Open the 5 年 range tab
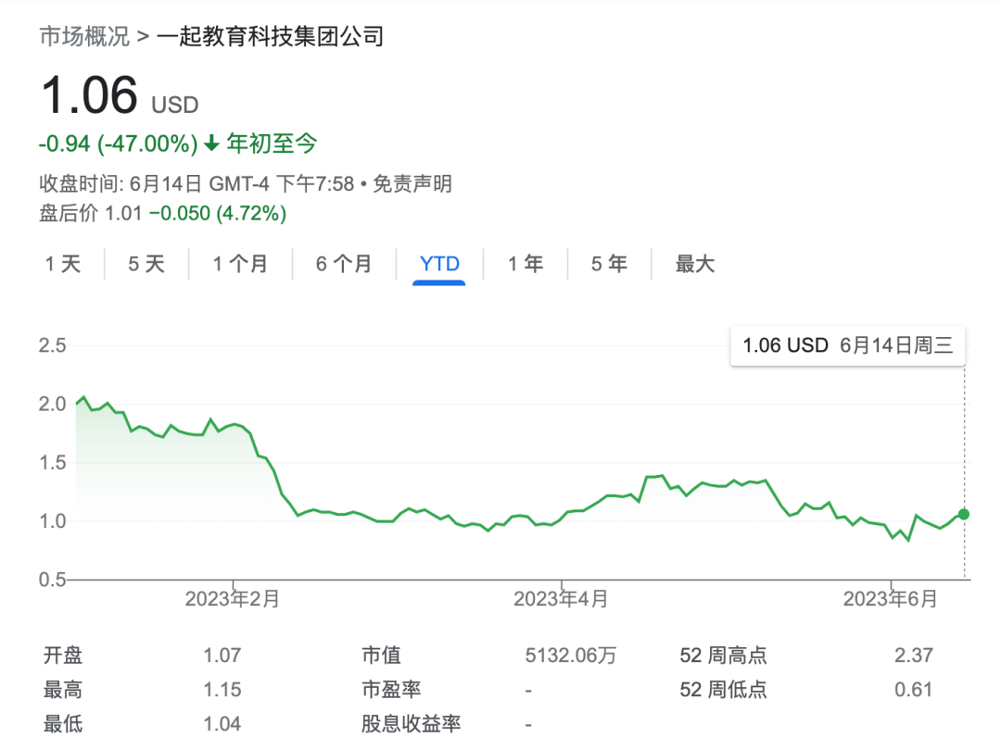The width and height of the screenshot is (1001, 750). tap(609, 264)
